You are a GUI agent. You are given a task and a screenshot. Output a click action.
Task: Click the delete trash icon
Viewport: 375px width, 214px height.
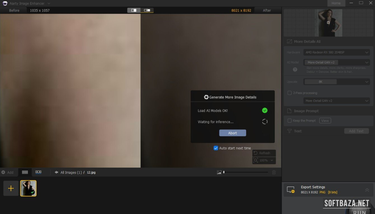tap(274, 172)
